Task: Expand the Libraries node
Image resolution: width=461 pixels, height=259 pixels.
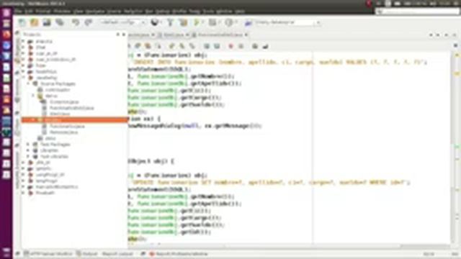Action: [x=28, y=150]
